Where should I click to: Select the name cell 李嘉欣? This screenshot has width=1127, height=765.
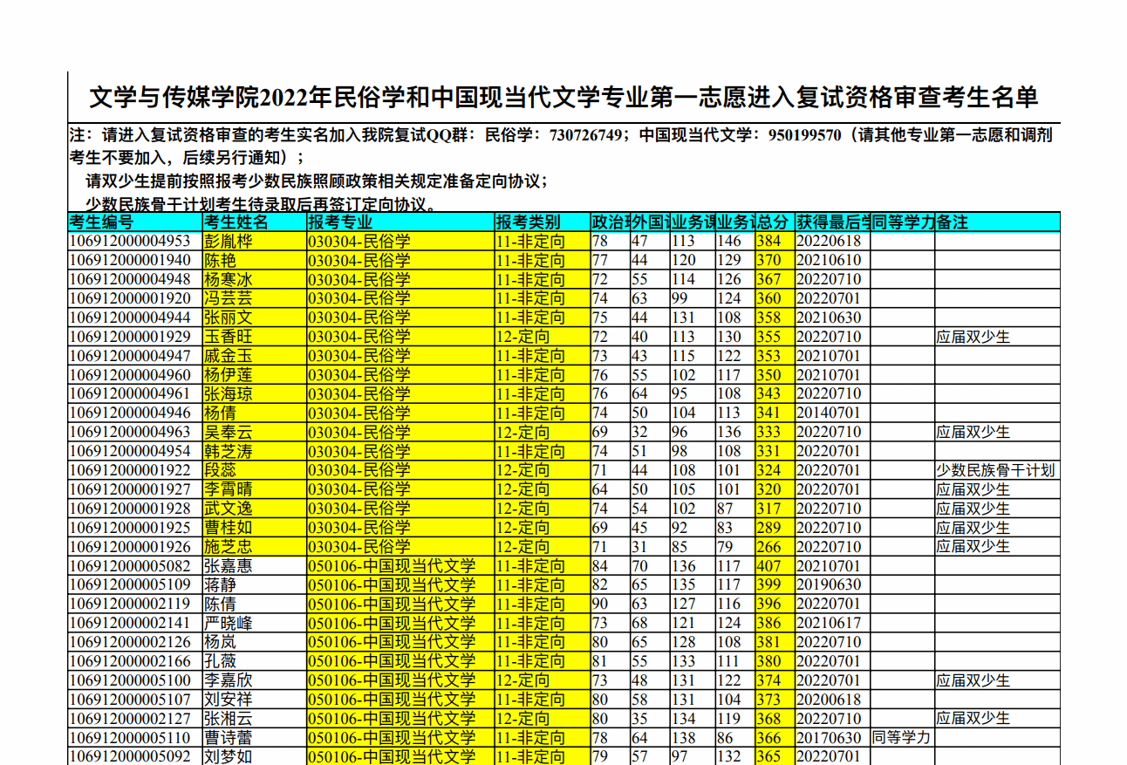click(255, 680)
